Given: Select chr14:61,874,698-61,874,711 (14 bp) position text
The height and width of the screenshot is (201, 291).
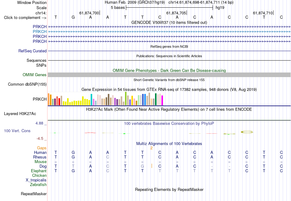Looking at the screenshot, I should pos(201,2).
